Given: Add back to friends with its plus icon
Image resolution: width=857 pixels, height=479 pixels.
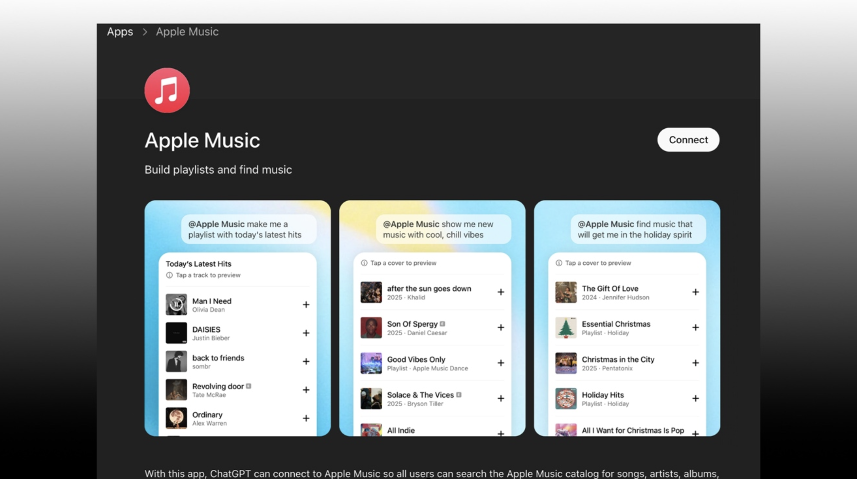Looking at the screenshot, I should [x=306, y=362].
